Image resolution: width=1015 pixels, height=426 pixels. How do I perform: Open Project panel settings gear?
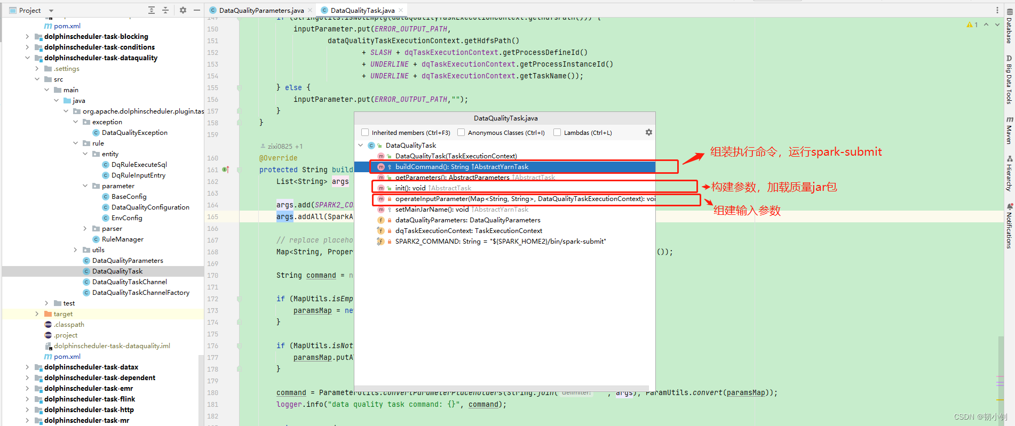183,10
